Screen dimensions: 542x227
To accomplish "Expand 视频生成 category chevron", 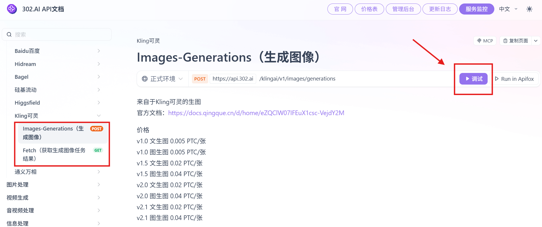I will [x=99, y=198].
